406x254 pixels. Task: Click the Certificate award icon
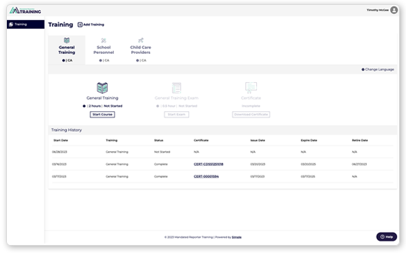coord(251,88)
